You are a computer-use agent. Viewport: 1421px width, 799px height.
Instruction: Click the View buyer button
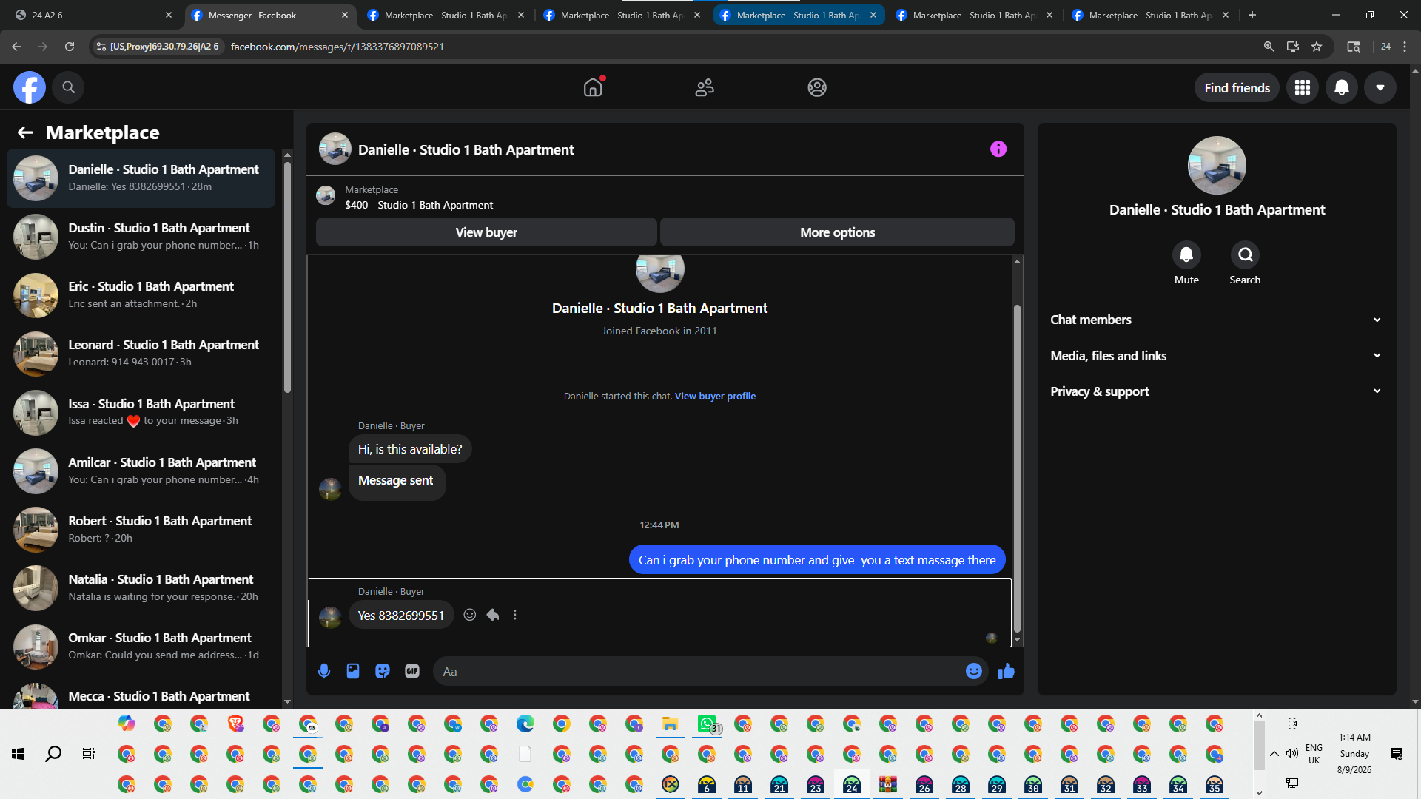click(x=486, y=232)
